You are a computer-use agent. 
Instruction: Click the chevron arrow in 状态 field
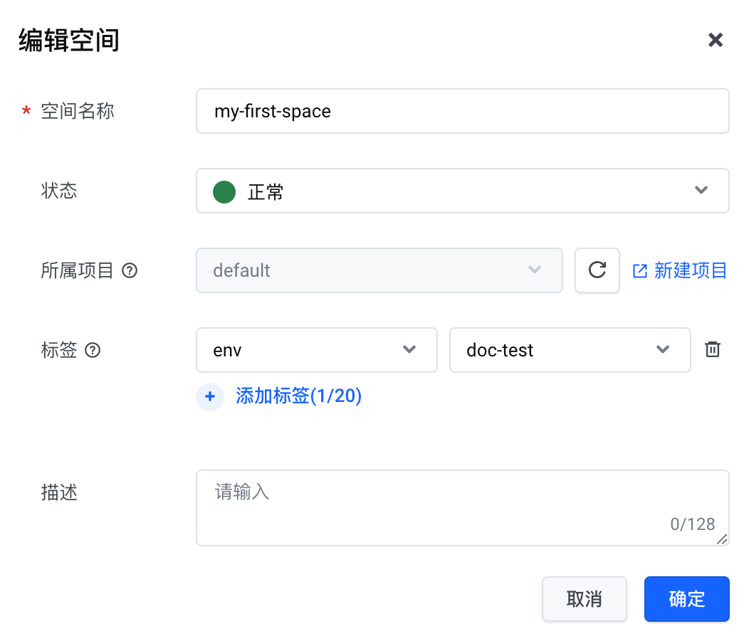tap(701, 191)
